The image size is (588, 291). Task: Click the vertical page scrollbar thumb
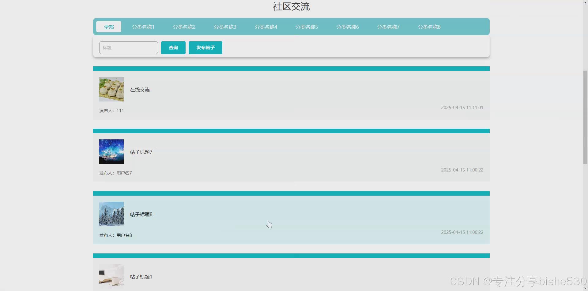[x=585, y=117]
